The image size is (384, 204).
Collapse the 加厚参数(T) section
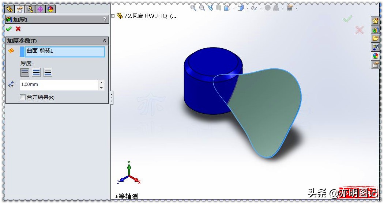tap(105, 41)
